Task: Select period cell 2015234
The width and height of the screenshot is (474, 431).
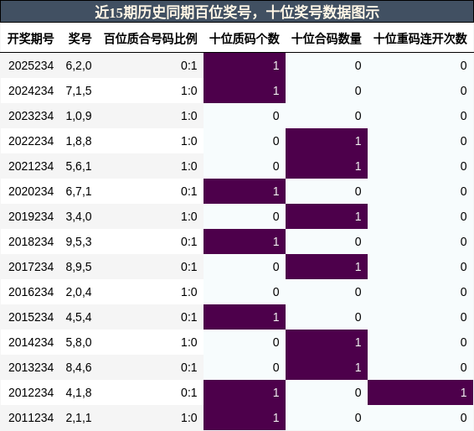Action: pos(31,317)
